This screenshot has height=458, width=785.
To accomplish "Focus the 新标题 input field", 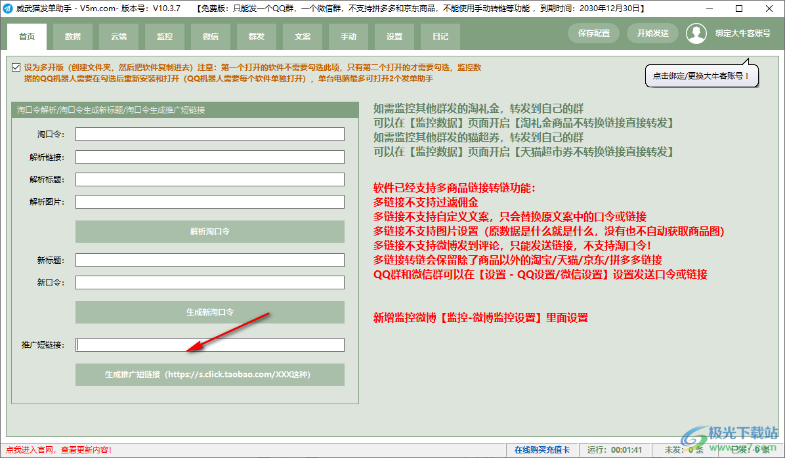I will [x=210, y=260].
